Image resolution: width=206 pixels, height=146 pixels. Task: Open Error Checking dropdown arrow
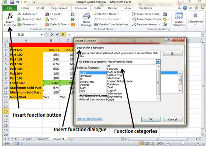pyautogui.click(x=169, y=19)
